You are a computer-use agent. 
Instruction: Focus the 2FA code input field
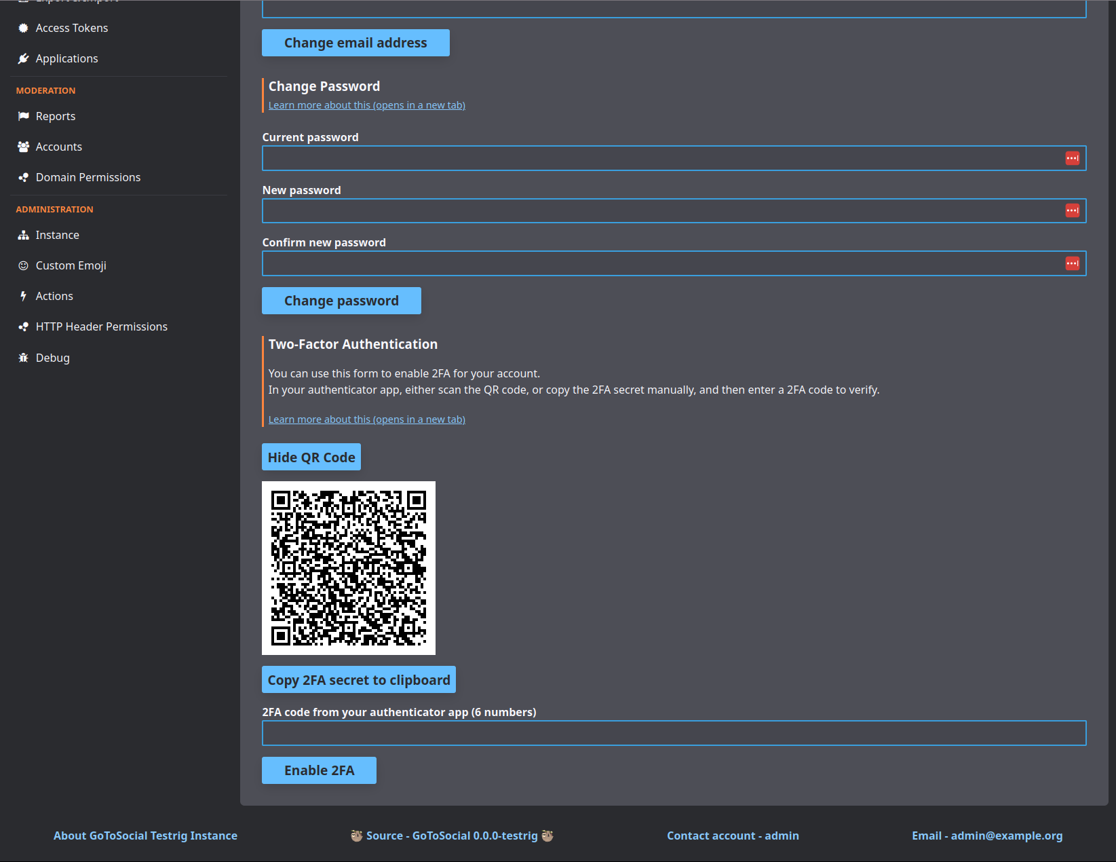[x=674, y=733]
